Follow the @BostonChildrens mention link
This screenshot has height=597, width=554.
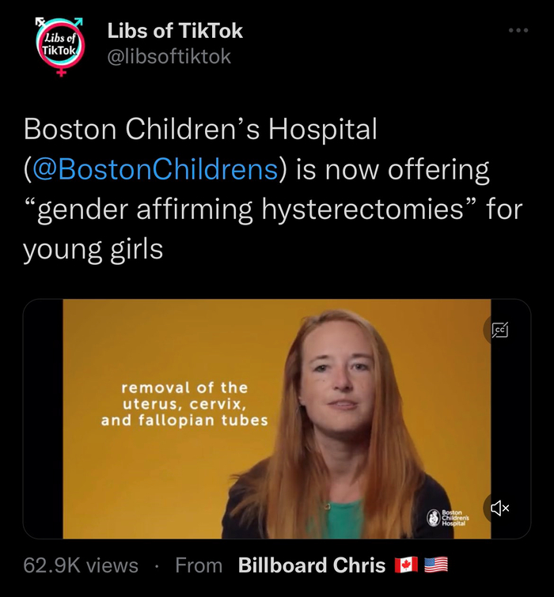click(x=155, y=169)
